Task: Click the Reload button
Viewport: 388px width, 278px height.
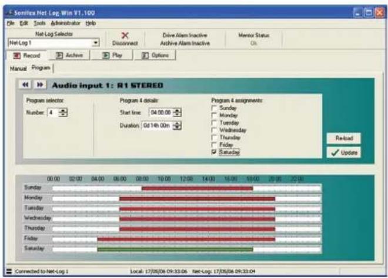Action: click(343, 138)
